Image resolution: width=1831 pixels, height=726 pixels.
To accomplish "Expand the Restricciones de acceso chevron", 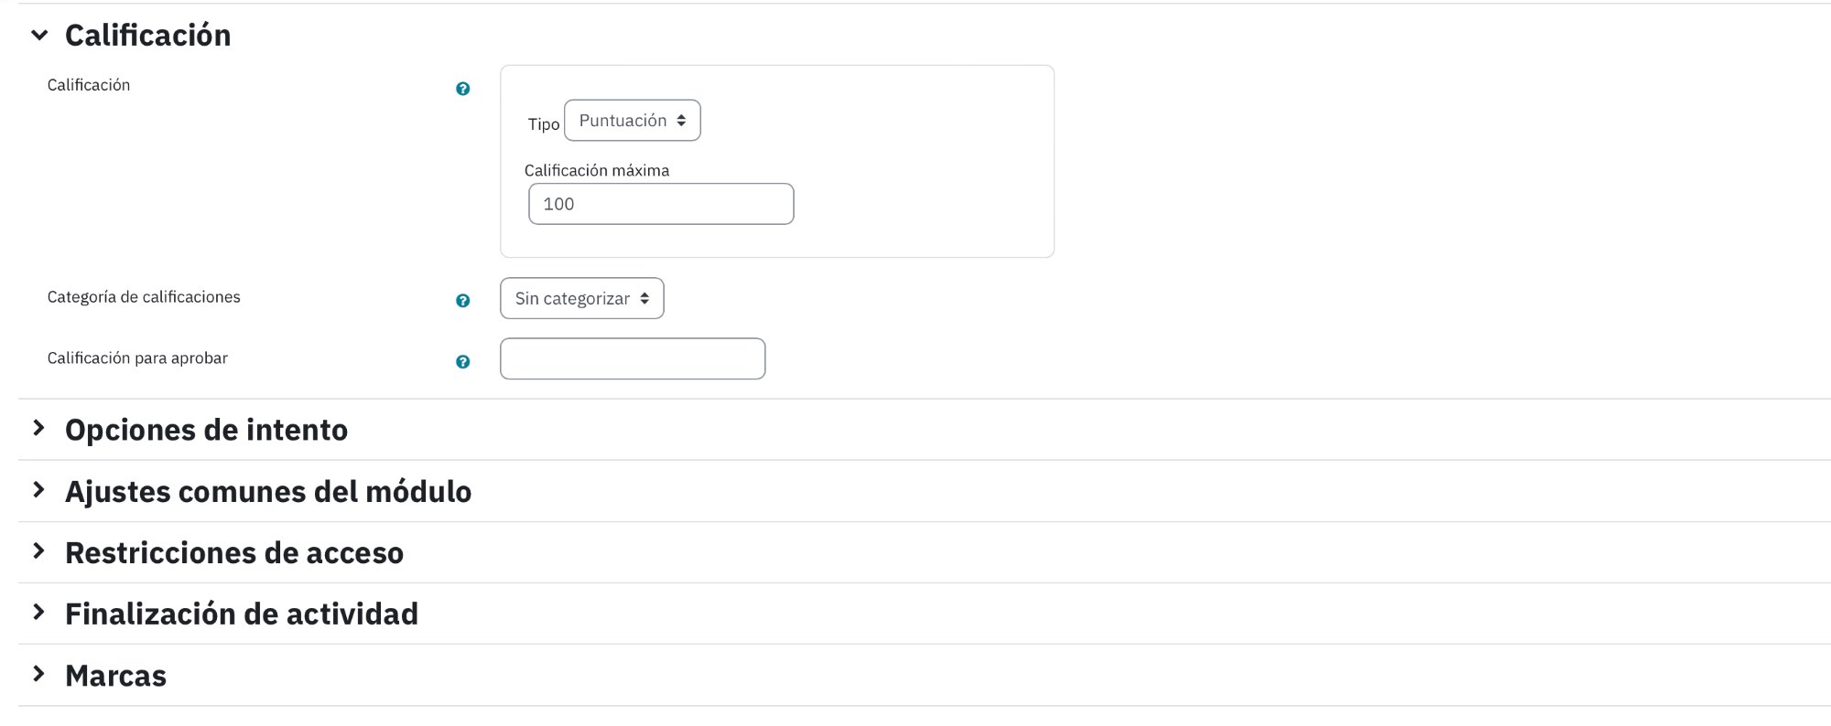I will (x=38, y=551).
